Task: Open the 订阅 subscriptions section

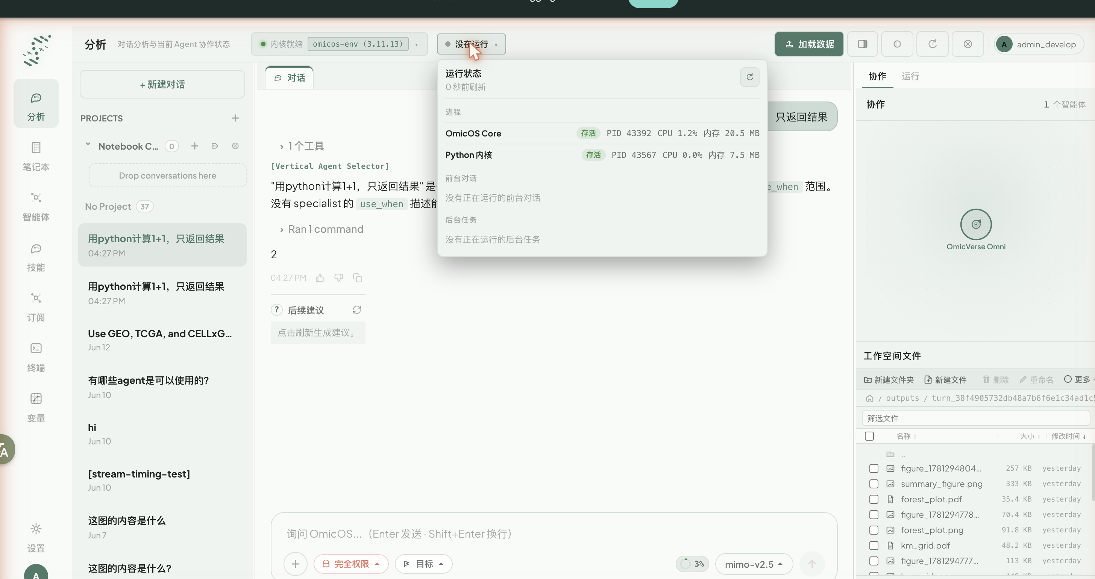Action: [36, 306]
